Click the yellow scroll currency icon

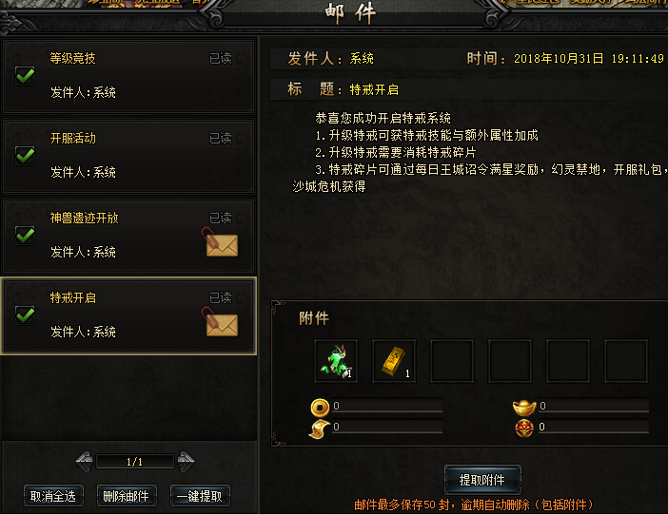(319, 428)
